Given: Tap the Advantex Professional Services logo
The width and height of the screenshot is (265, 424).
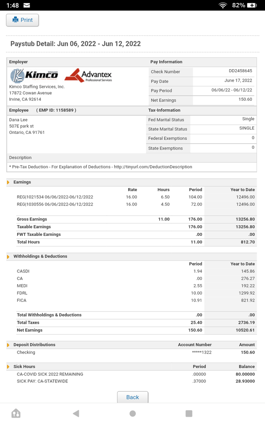Looking at the screenshot, I should [x=88, y=75].
